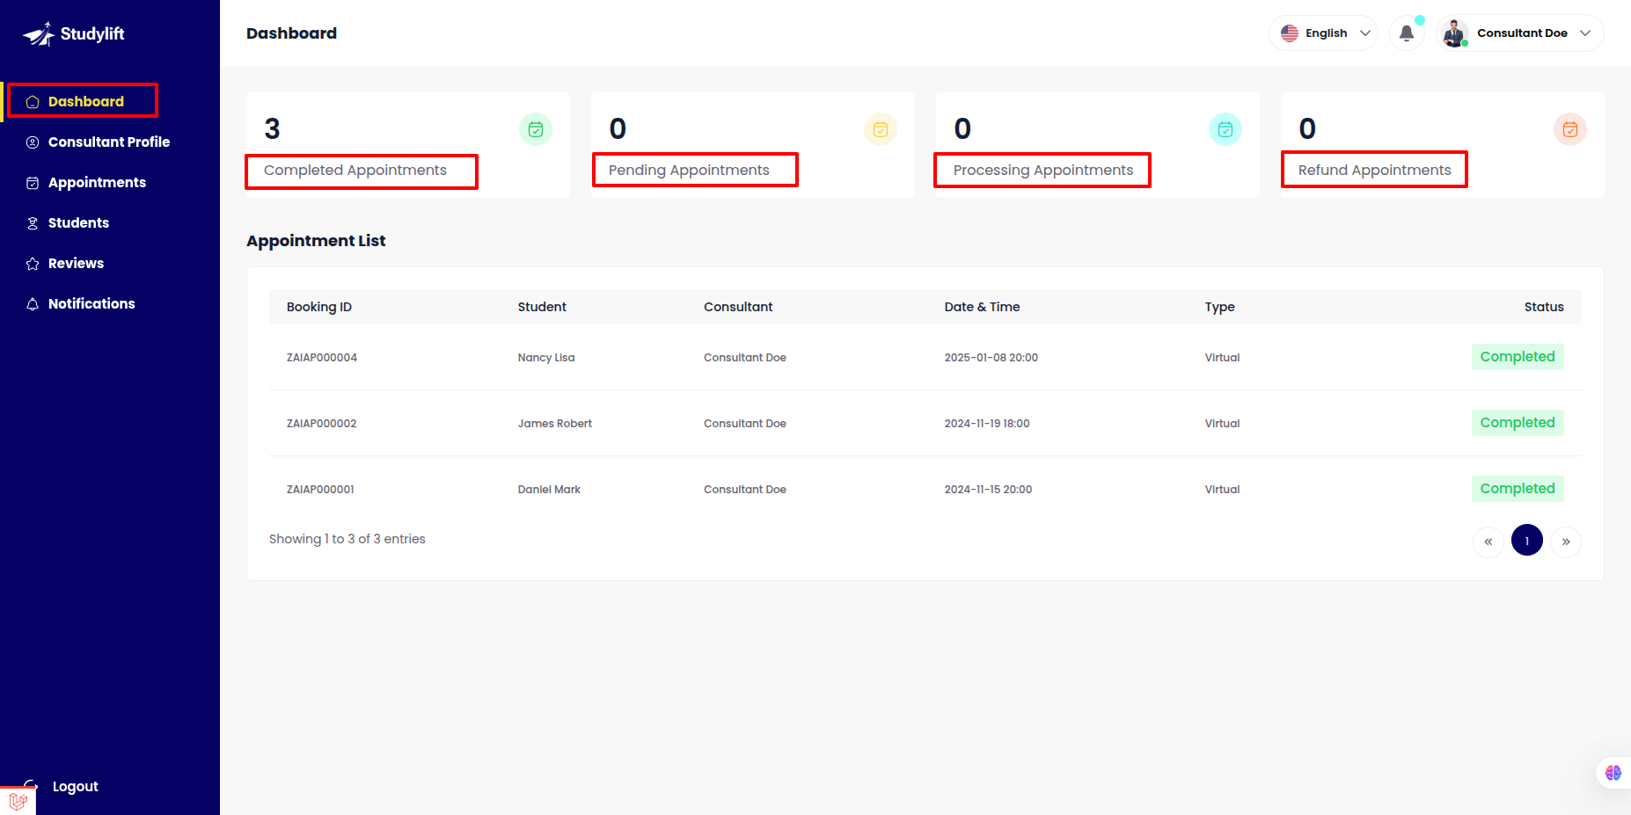Click the Students icon in sidebar
This screenshot has height=815, width=1631.
33,223
